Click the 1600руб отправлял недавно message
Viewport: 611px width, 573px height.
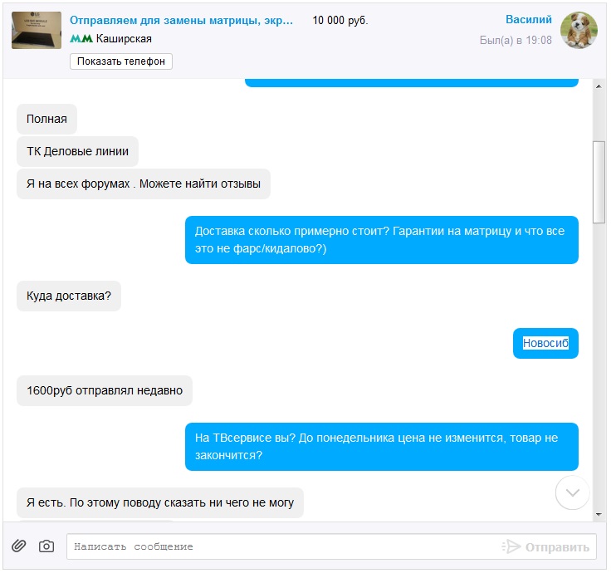click(105, 390)
